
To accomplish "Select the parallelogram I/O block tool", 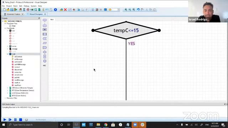I will point(45,43).
